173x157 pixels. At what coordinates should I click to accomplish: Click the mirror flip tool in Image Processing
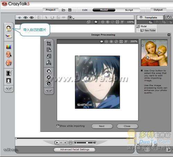click(x=49, y=62)
